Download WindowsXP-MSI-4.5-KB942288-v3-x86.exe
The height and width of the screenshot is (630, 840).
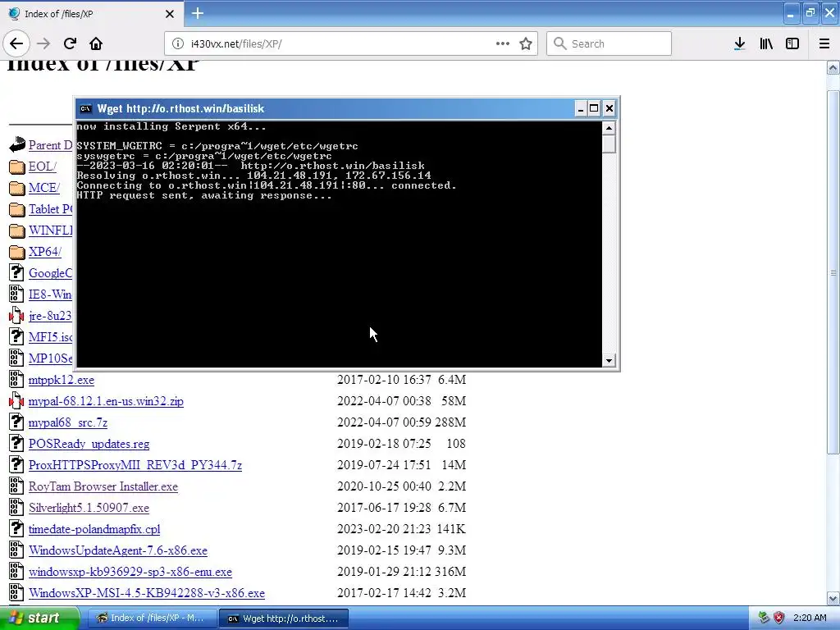click(147, 594)
